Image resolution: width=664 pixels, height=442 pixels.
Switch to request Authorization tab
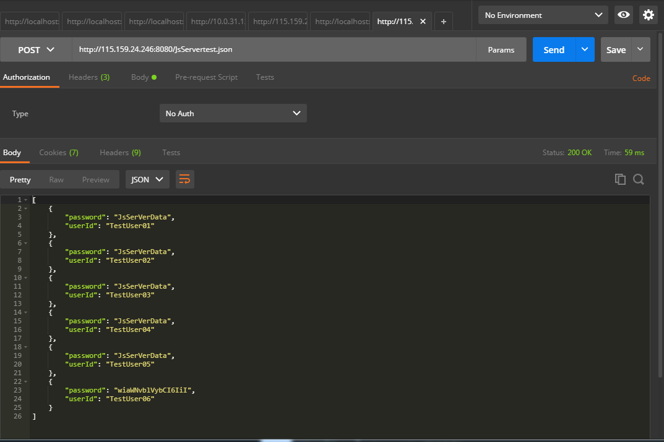(x=26, y=77)
